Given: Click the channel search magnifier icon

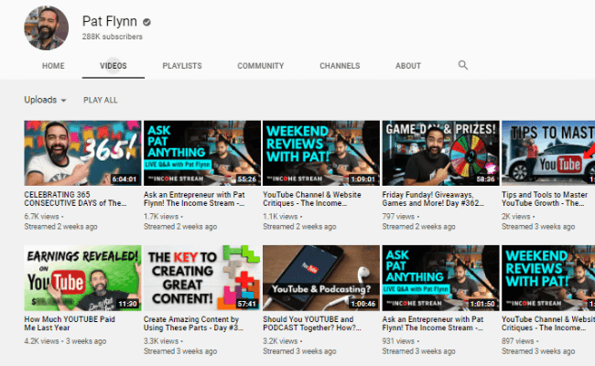Looking at the screenshot, I should pos(463,66).
